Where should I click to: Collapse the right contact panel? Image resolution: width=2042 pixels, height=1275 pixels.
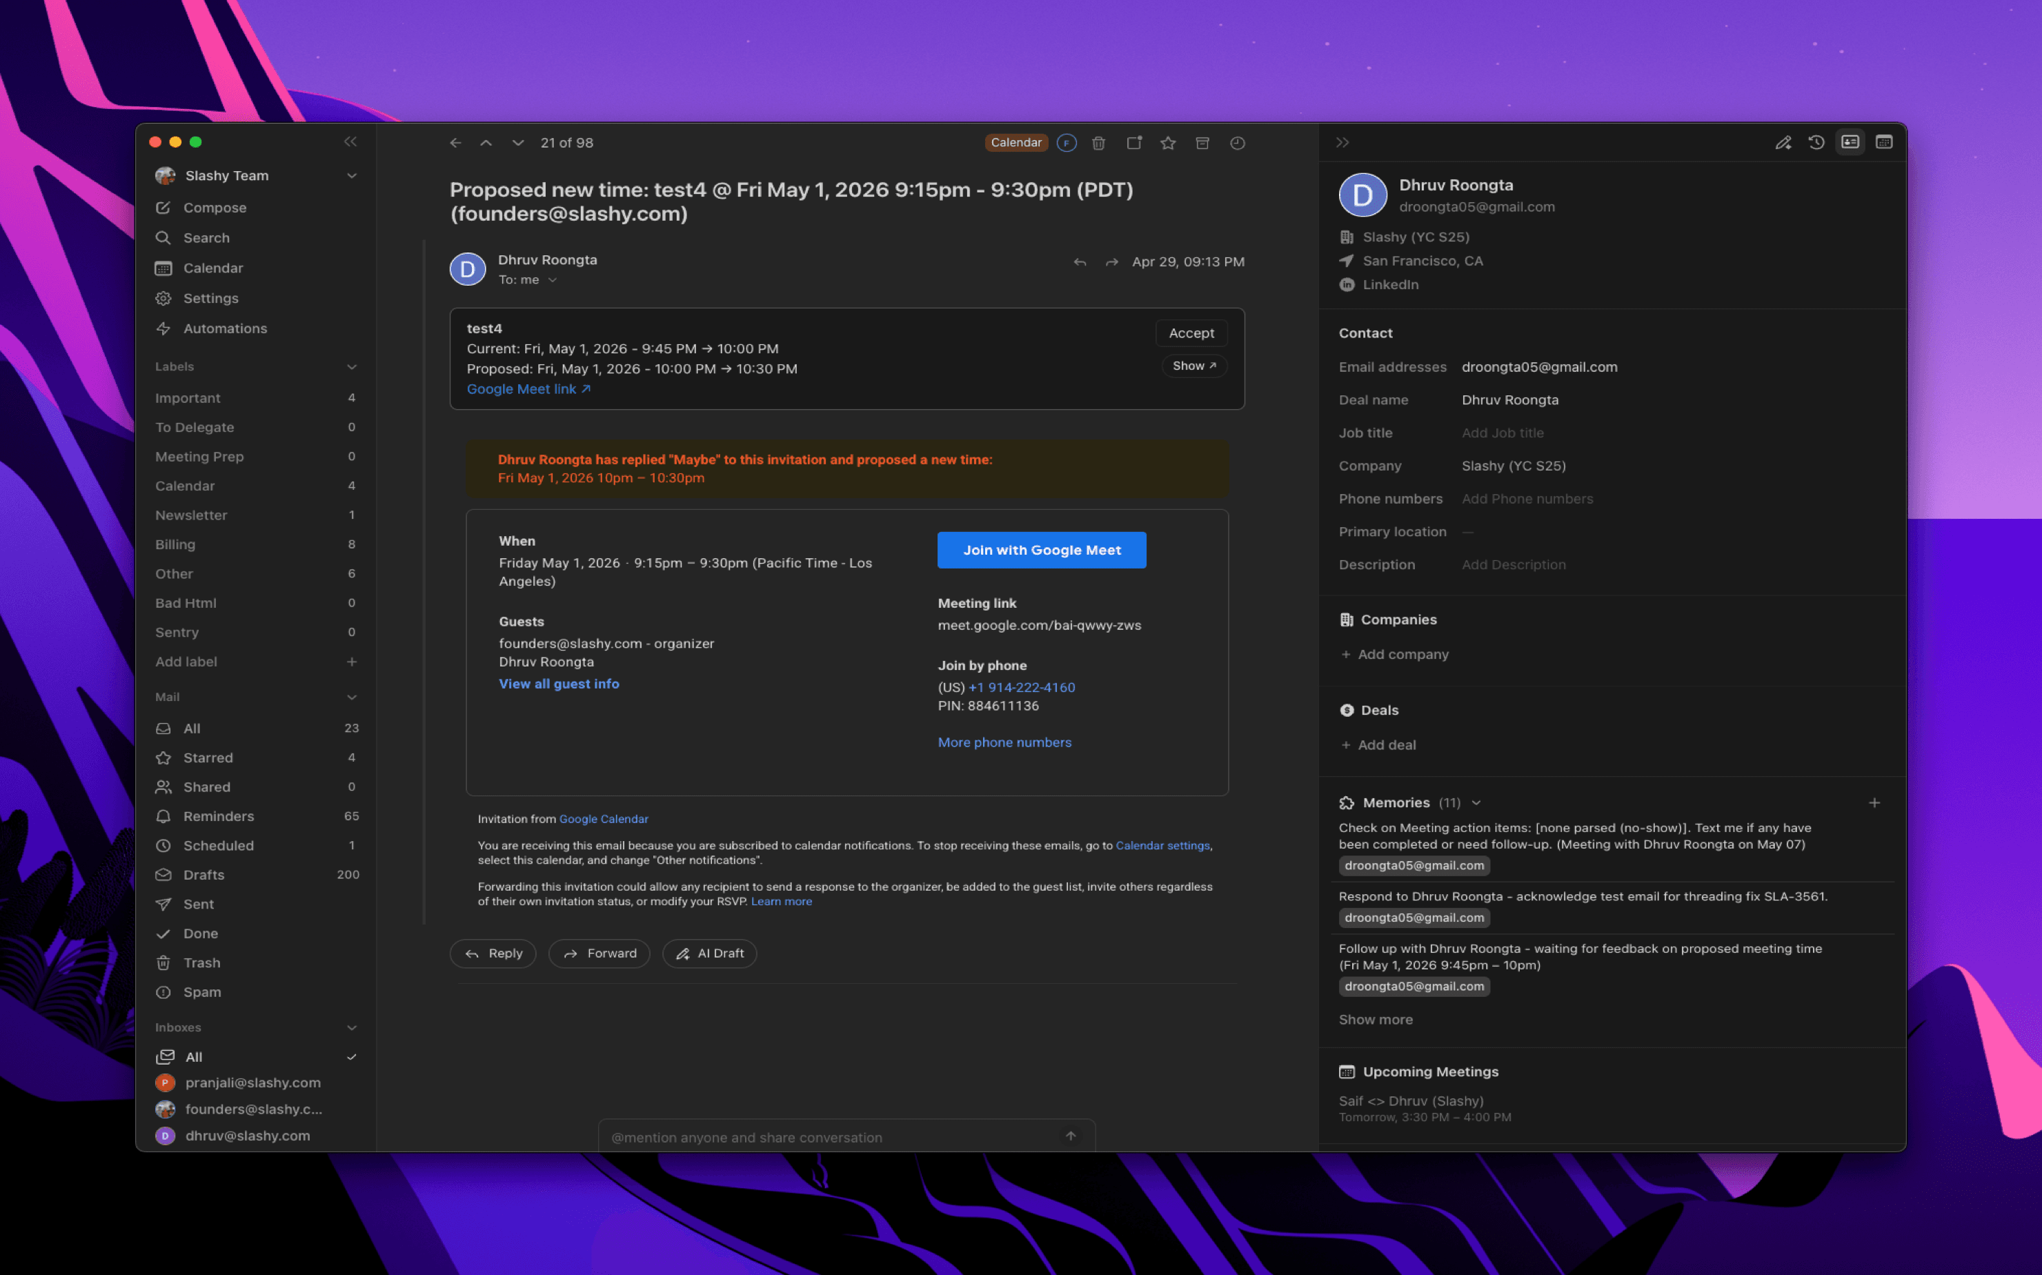[x=1343, y=143]
